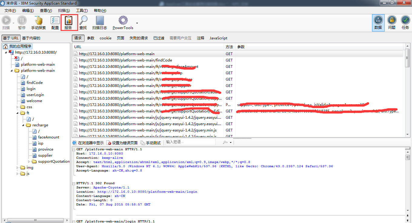
Task: Open dropdown arrow next to PowerTools
Action: (x=137, y=23)
